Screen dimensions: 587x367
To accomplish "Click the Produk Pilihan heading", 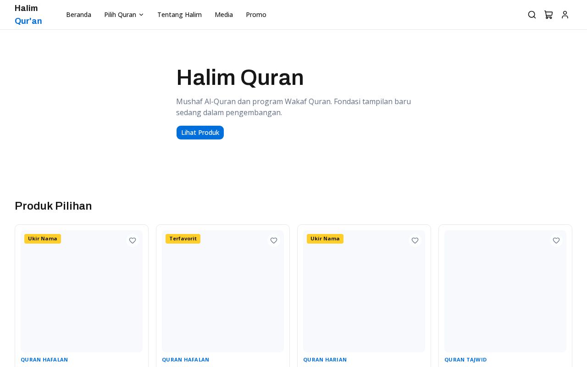I will [x=53, y=206].
